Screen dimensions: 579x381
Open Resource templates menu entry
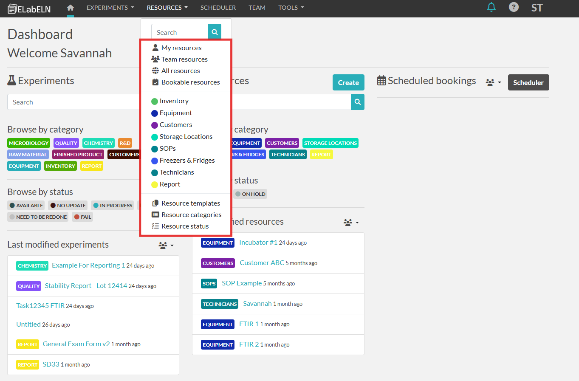[x=190, y=203]
